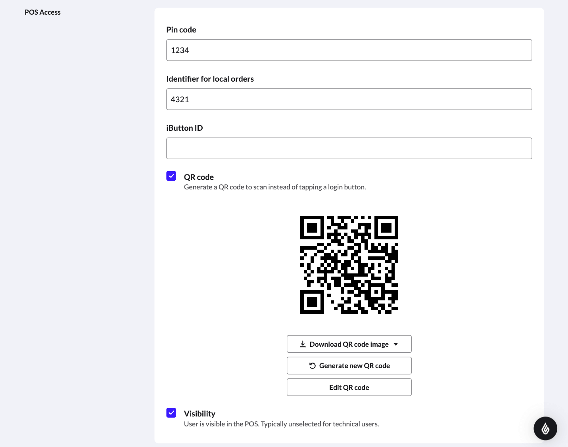Expand the Download QR code image dropdown arrow
This screenshot has width=568, height=447.
coord(395,344)
